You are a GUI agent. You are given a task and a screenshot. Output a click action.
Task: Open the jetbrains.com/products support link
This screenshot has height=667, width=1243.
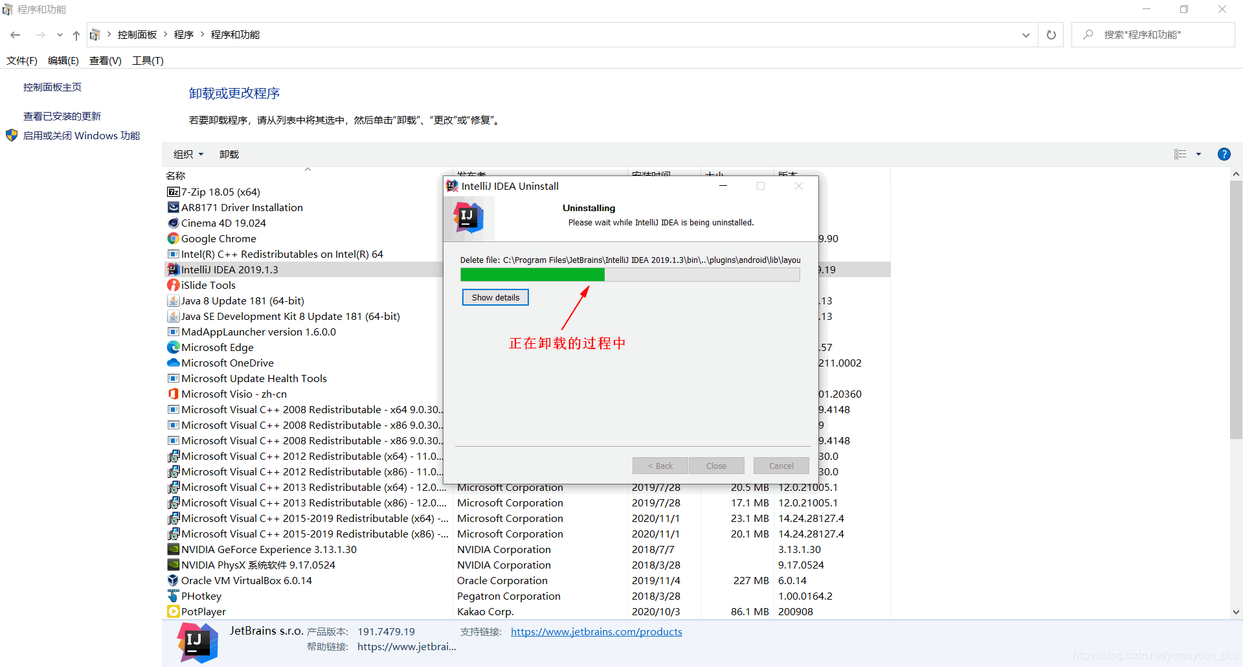tap(596, 631)
